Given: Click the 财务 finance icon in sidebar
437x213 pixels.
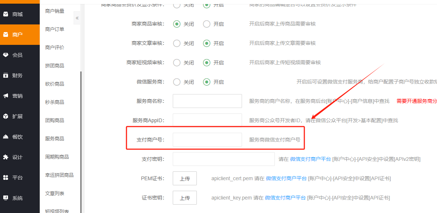Looking at the screenshot, I should (x=5, y=75).
